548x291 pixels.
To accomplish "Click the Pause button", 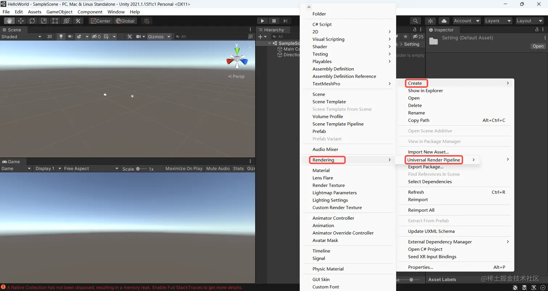I will click(274, 21).
